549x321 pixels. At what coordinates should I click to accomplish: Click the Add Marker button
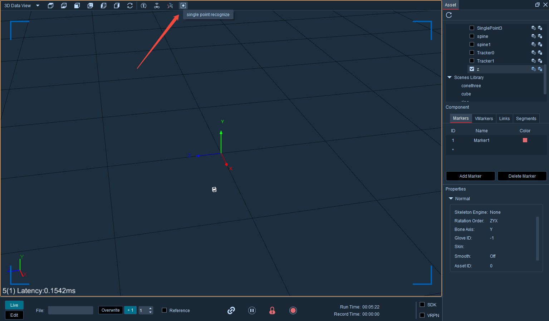pyautogui.click(x=470, y=176)
